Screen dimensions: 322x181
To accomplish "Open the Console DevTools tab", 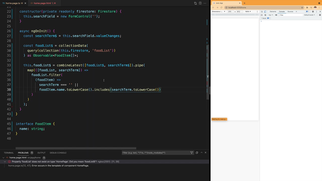I will point(282,12).
